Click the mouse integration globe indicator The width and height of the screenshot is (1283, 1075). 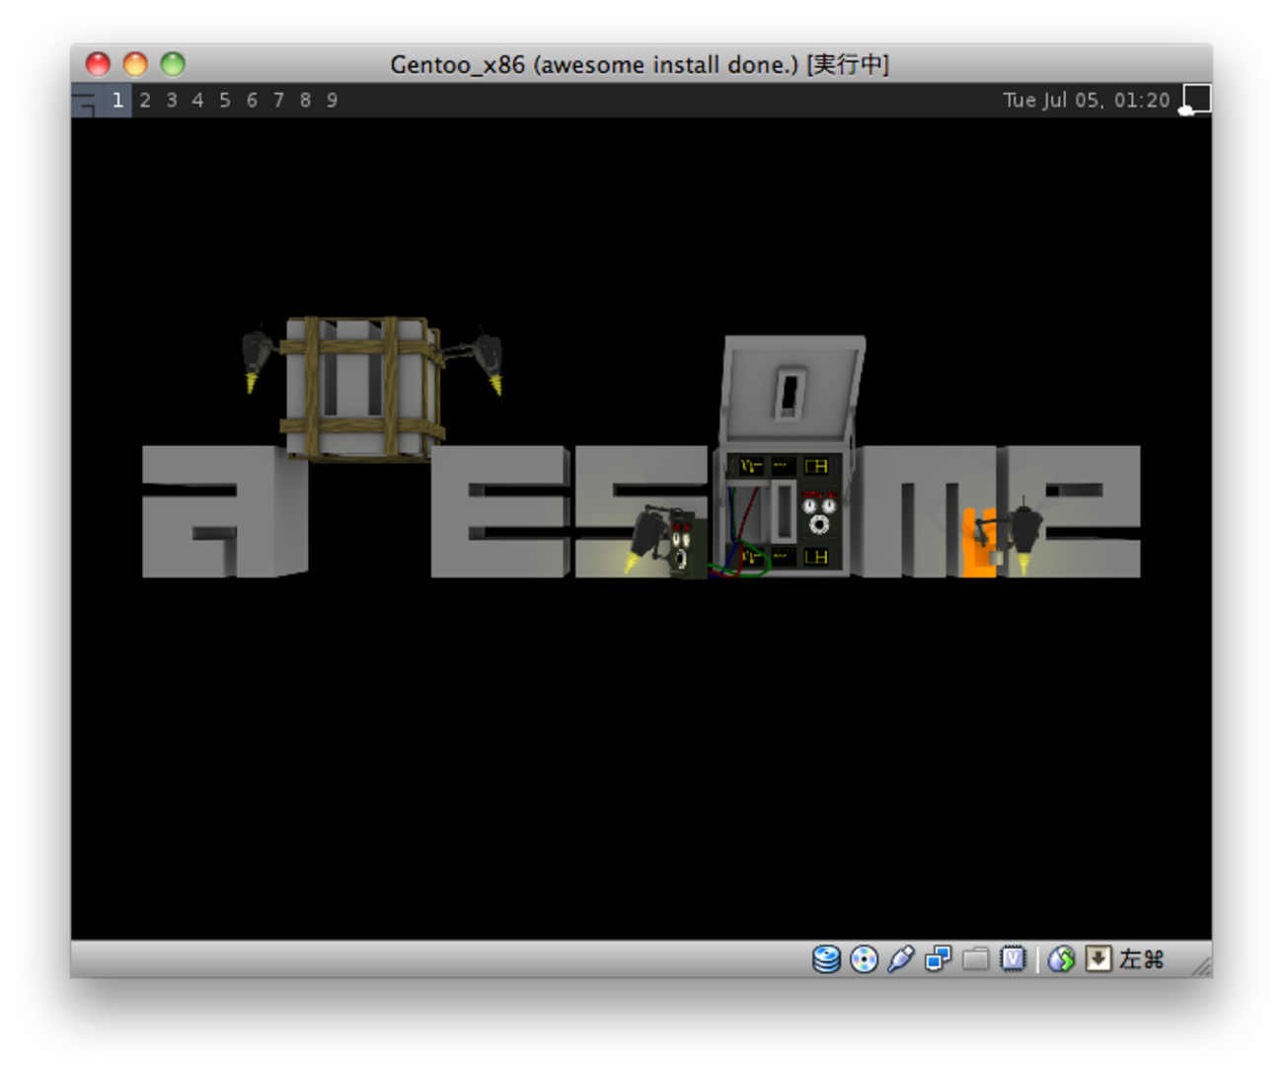tap(1061, 959)
